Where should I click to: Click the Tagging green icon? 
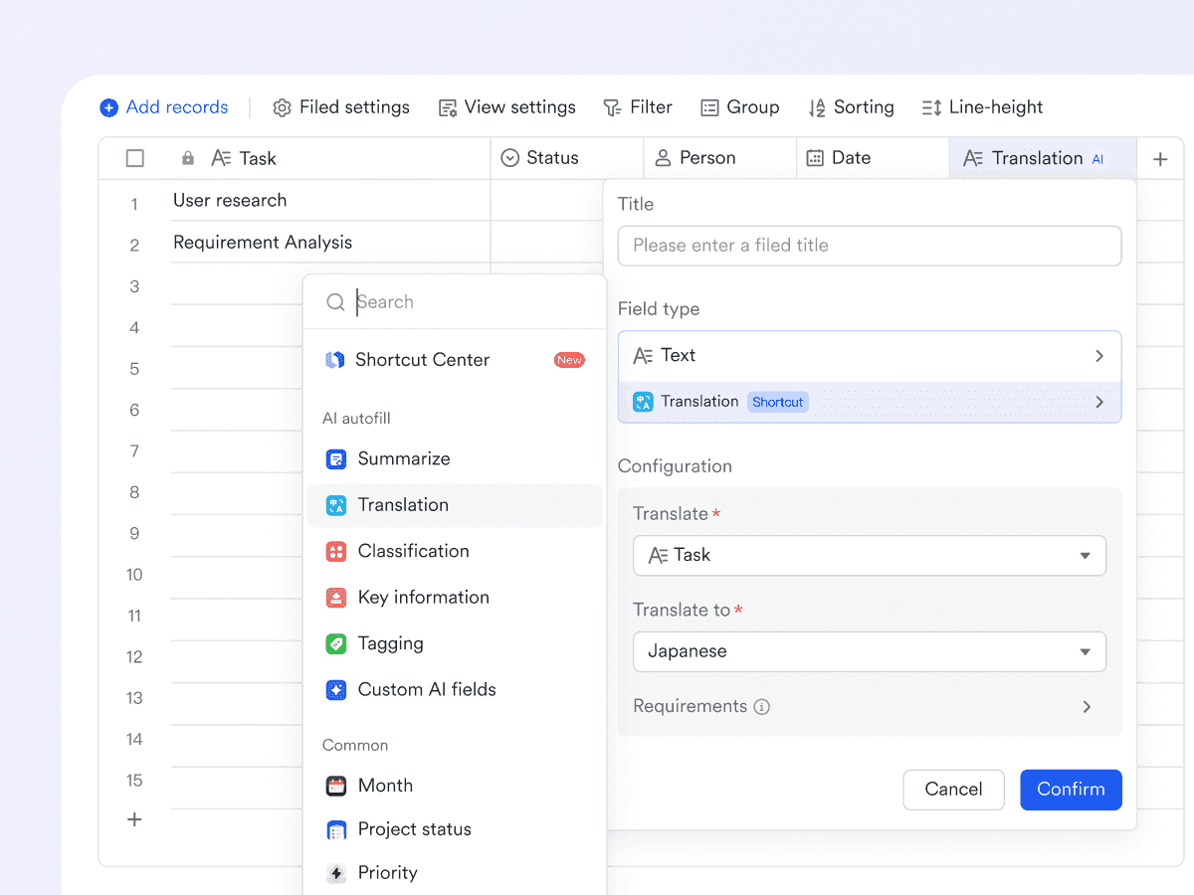click(x=336, y=643)
